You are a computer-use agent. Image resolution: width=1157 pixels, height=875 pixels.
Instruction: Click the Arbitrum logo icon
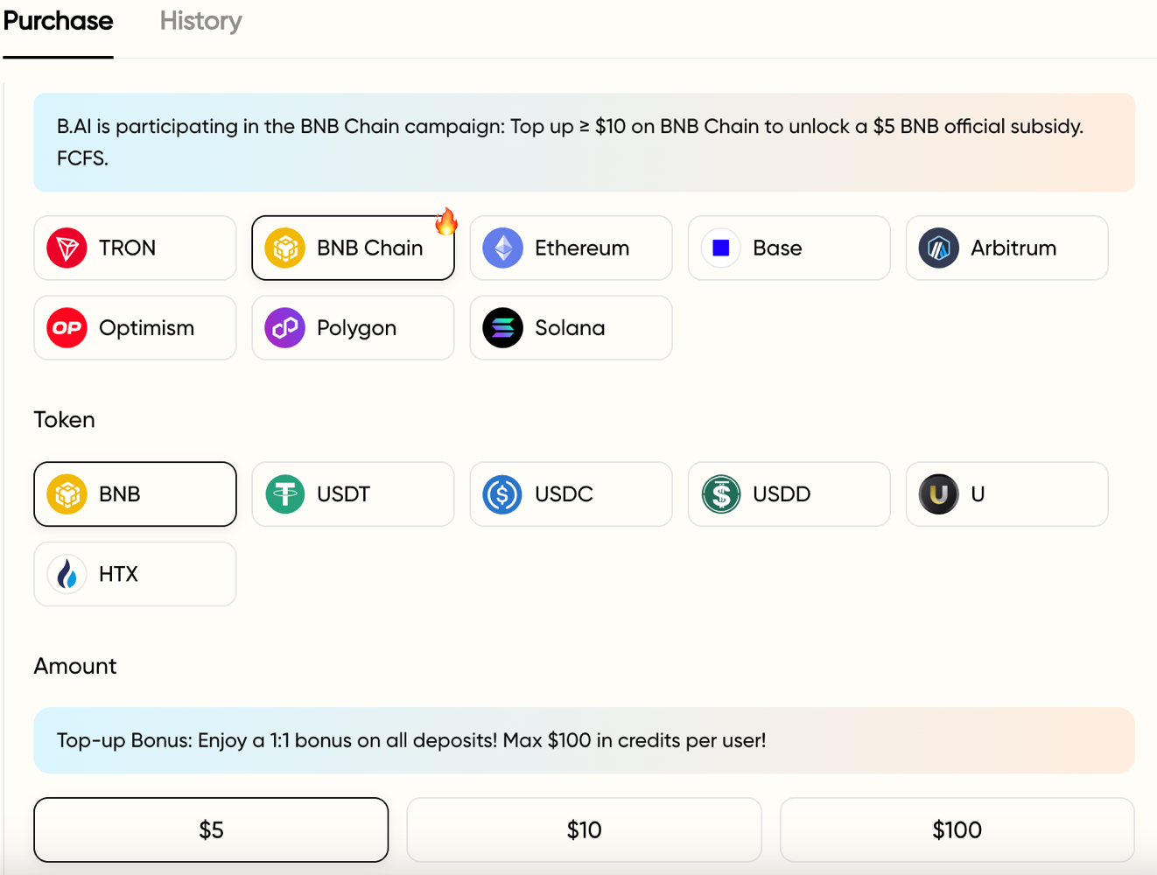pyautogui.click(x=938, y=248)
